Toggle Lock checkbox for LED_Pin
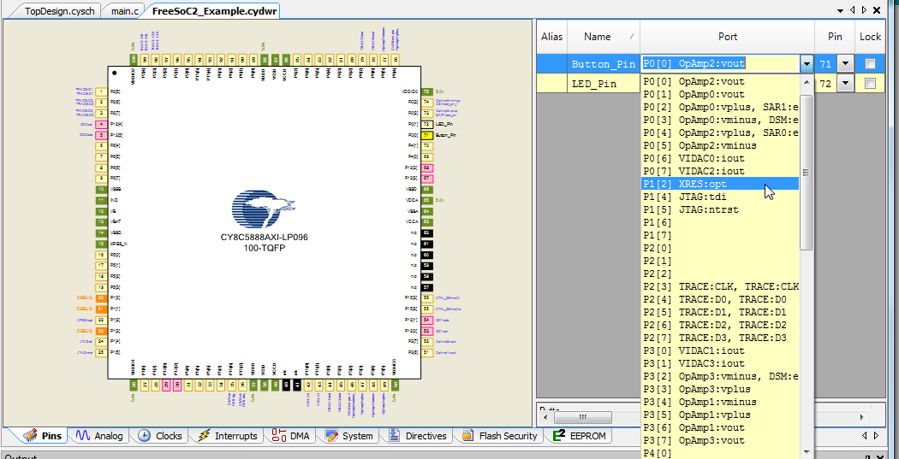Image resolution: width=899 pixels, height=459 pixels. [870, 83]
